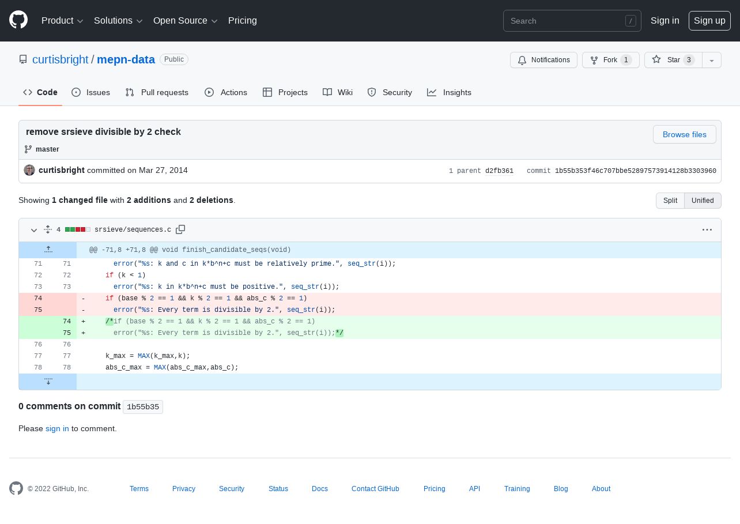740x524 pixels.
Task: Open the Insights tab
Action: (449, 92)
